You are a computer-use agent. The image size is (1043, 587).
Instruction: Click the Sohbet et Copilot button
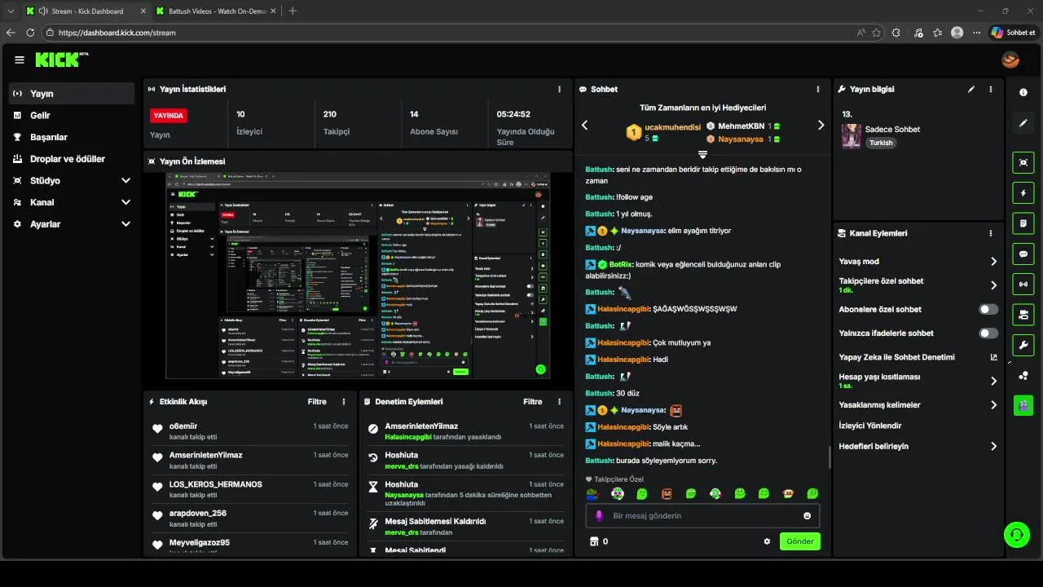click(1013, 33)
